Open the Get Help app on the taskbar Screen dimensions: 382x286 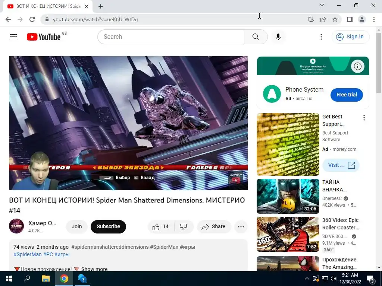pos(82,279)
